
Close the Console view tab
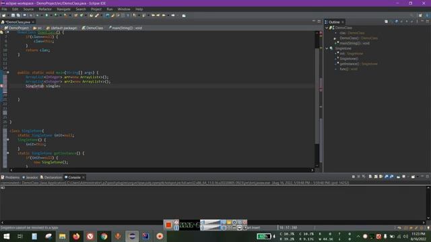click(x=84, y=177)
